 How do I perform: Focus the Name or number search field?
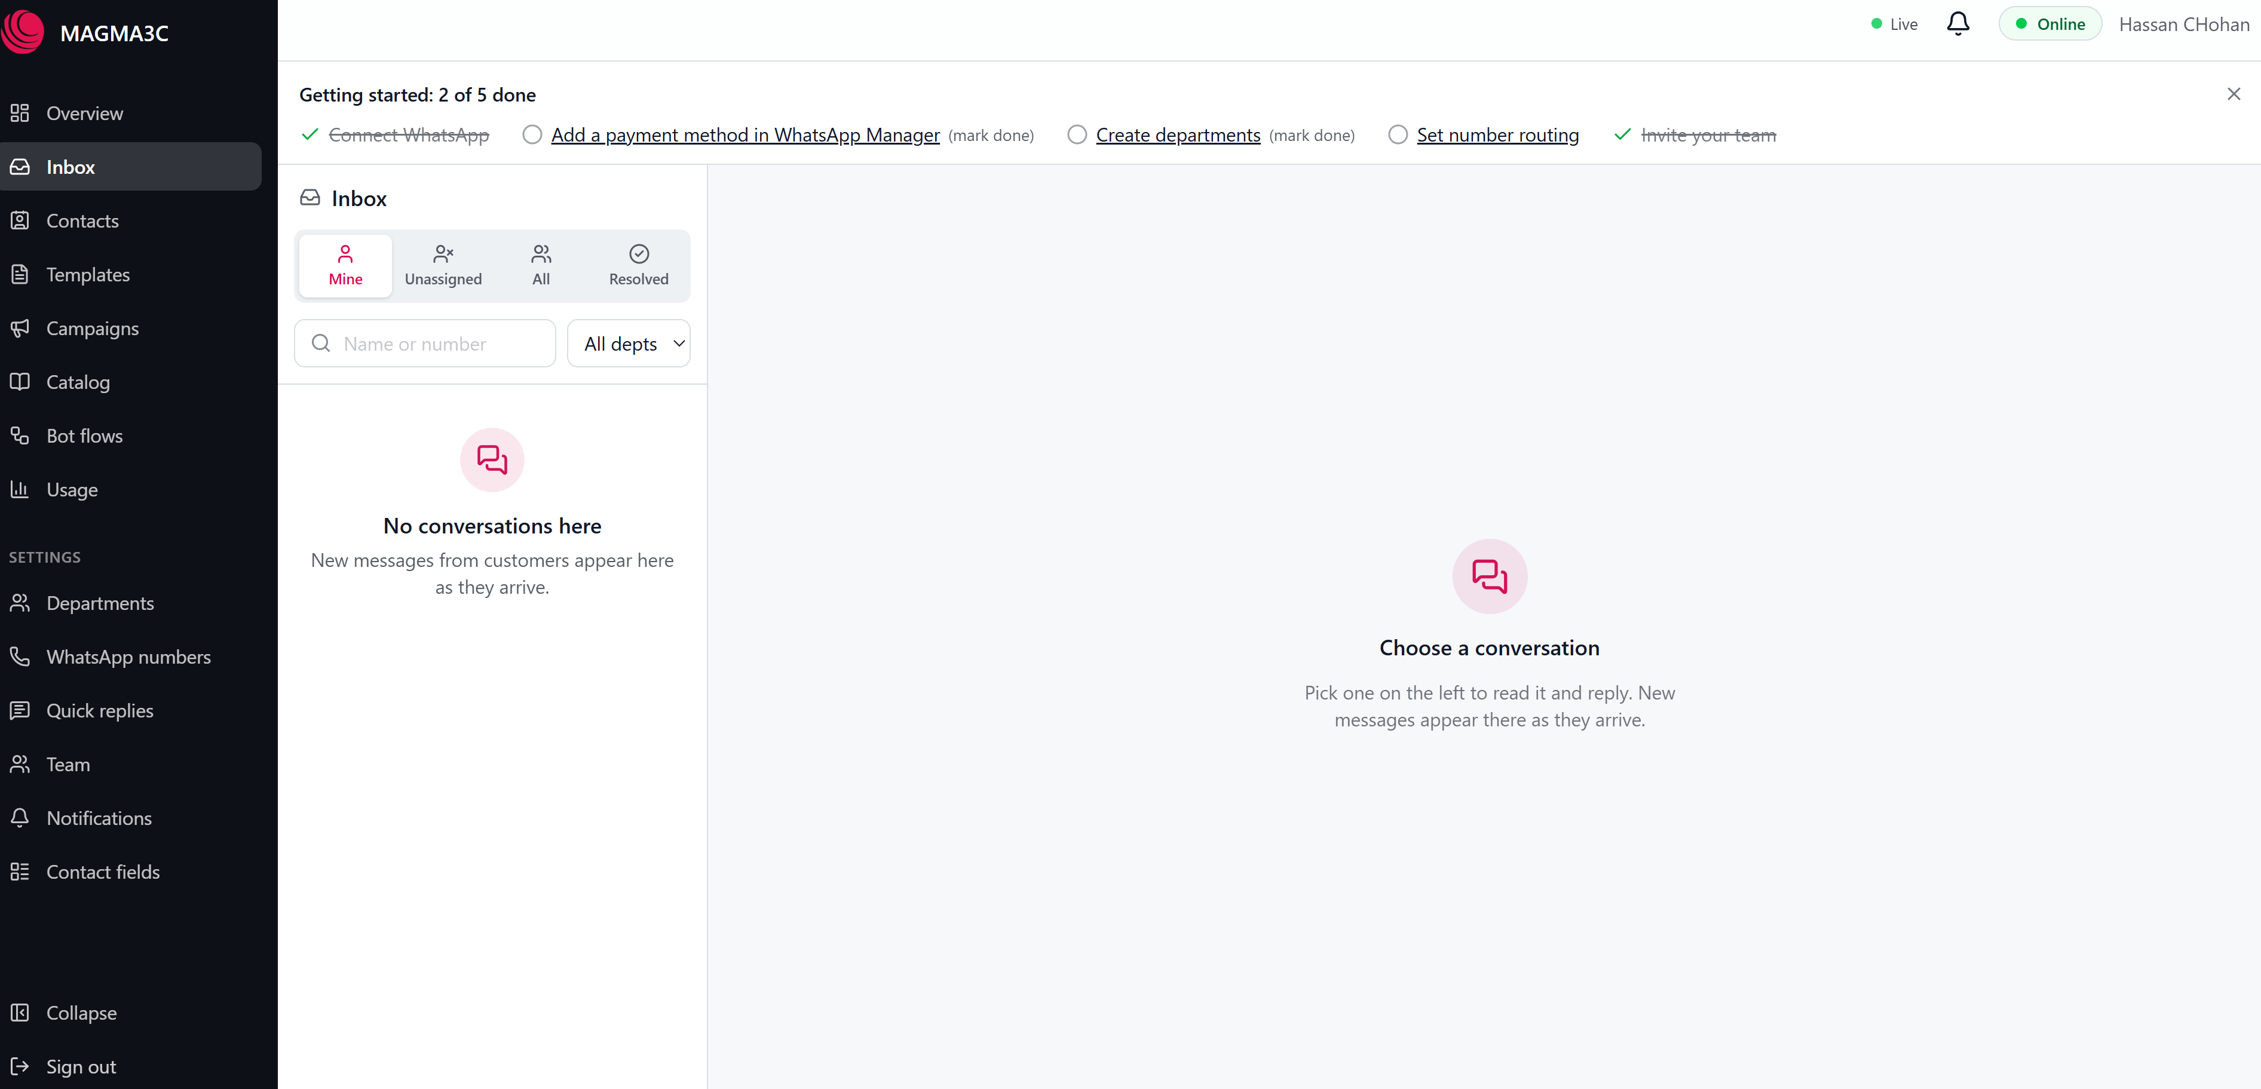pyautogui.click(x=425, y=343)
